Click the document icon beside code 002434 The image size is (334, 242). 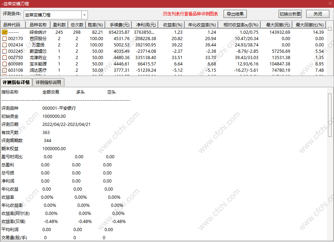5,45
